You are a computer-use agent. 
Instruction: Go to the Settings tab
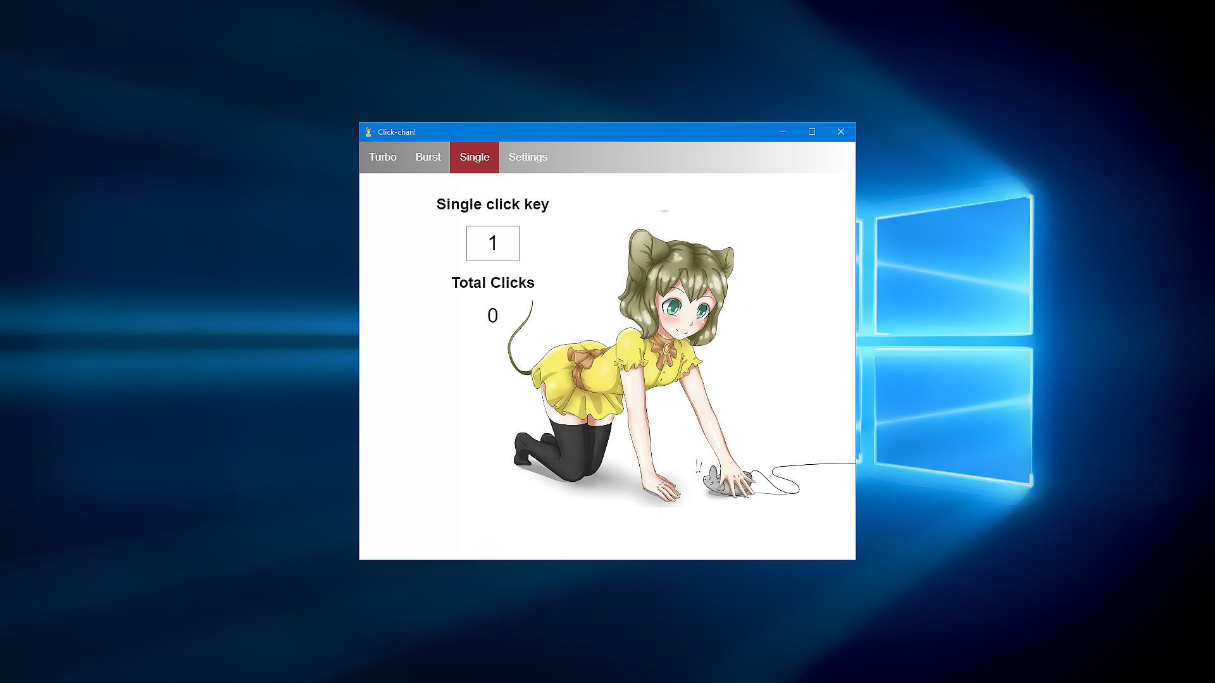tap(528, 157)
